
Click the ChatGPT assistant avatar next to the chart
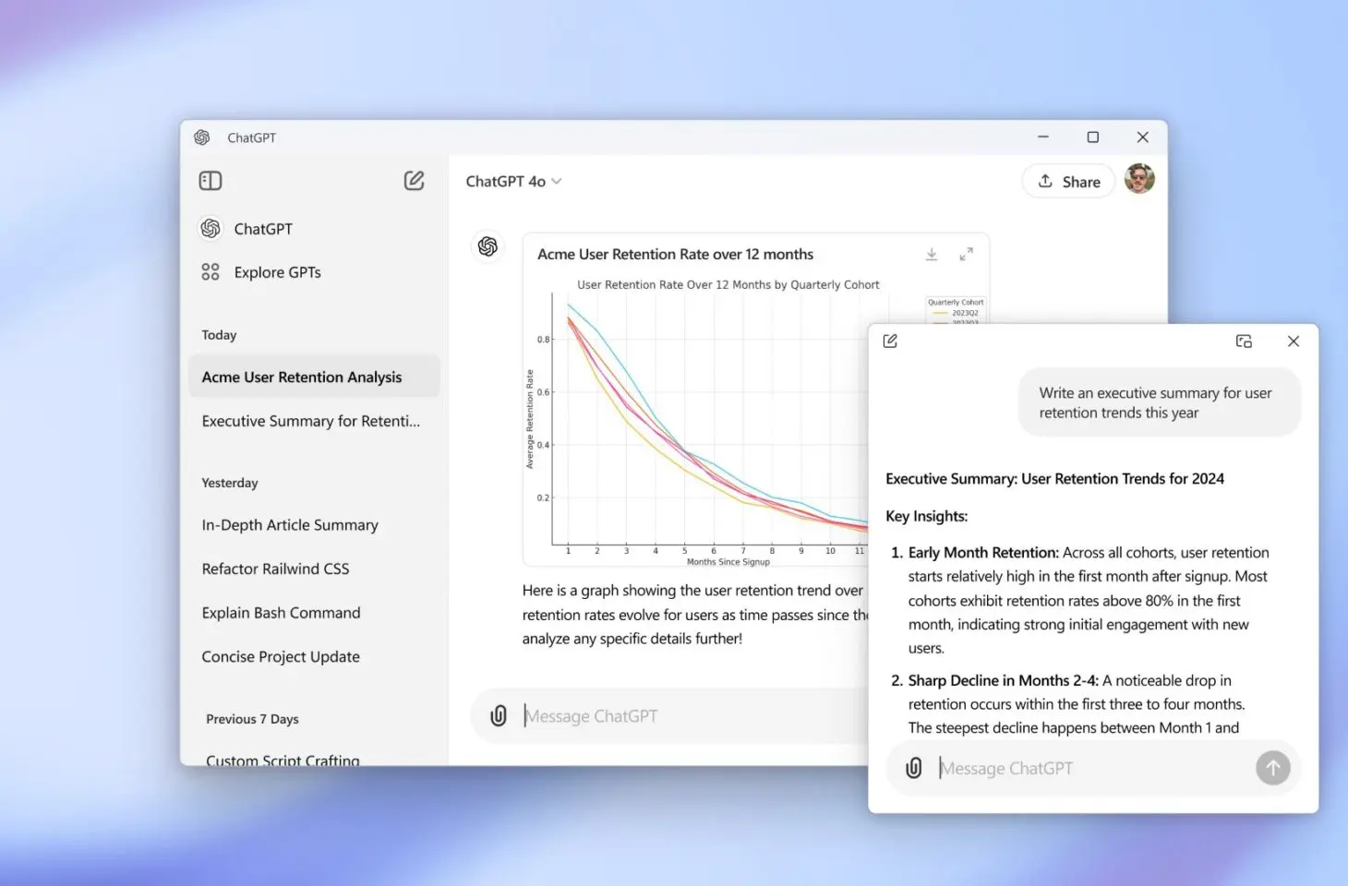(487, 246)
